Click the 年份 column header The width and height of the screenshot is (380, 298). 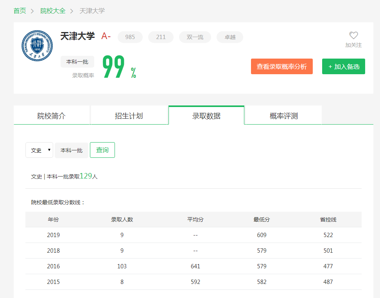(53, 219)
